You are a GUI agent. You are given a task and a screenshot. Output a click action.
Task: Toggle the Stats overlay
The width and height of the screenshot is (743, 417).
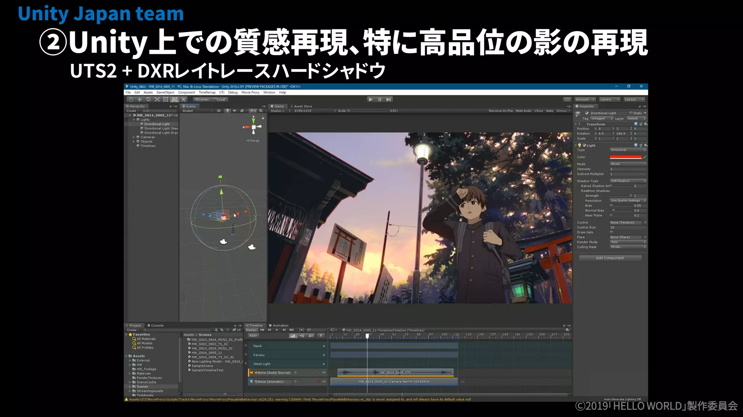(x=550, y=111)
